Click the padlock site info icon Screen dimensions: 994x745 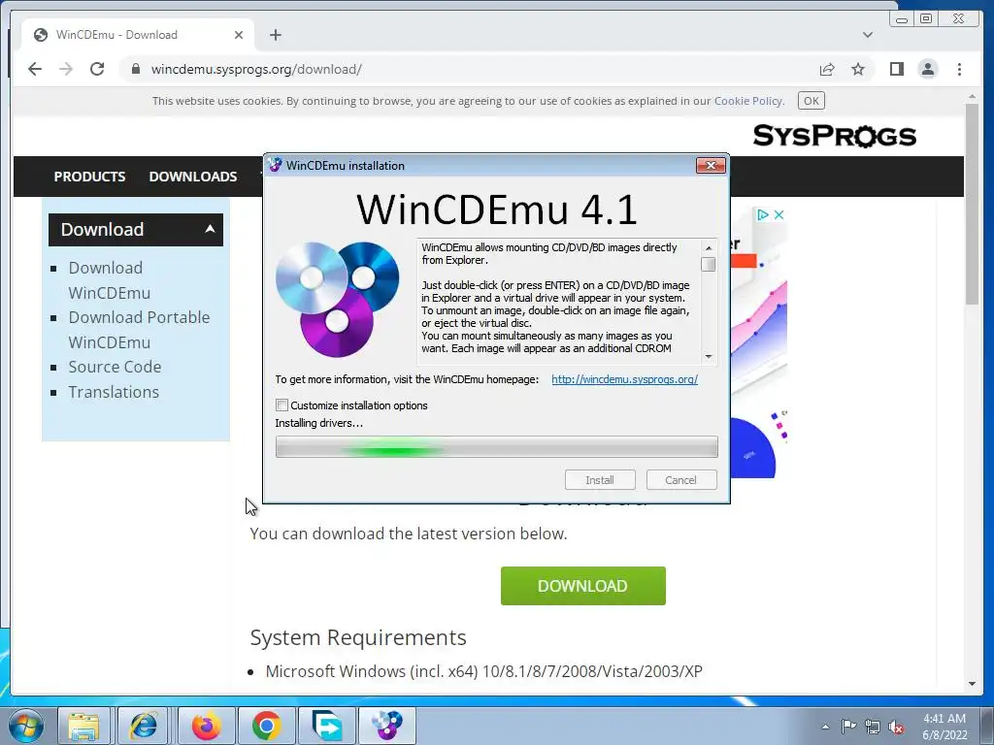click(x=136, y=69)
